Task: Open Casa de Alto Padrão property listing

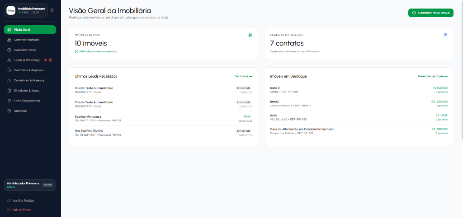Action: (359, 131)
